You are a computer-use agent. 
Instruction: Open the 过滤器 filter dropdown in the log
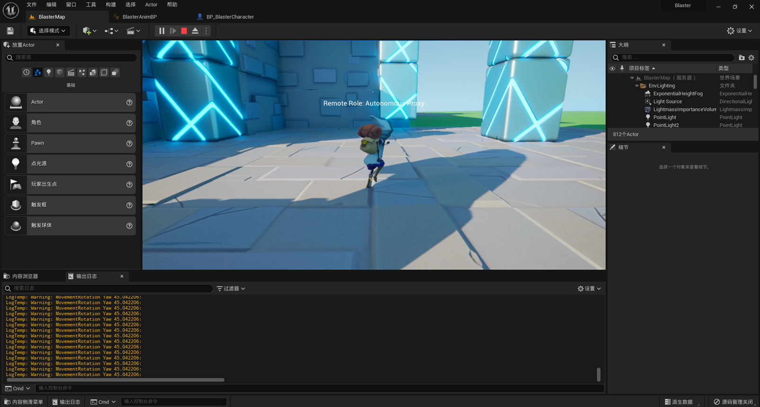pyautogui.click(x=231, y=288)
